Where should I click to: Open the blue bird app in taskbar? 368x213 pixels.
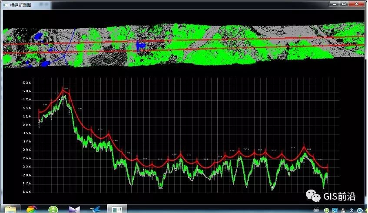(x=96, y=209)
